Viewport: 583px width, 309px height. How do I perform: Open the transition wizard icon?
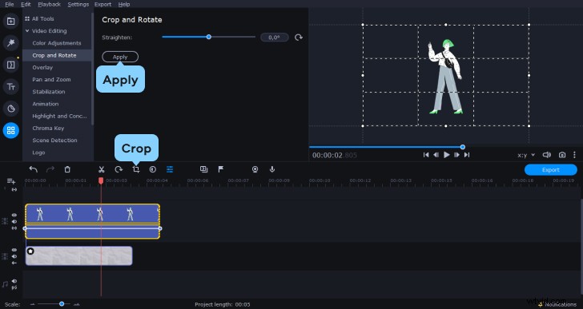[203, 169]
